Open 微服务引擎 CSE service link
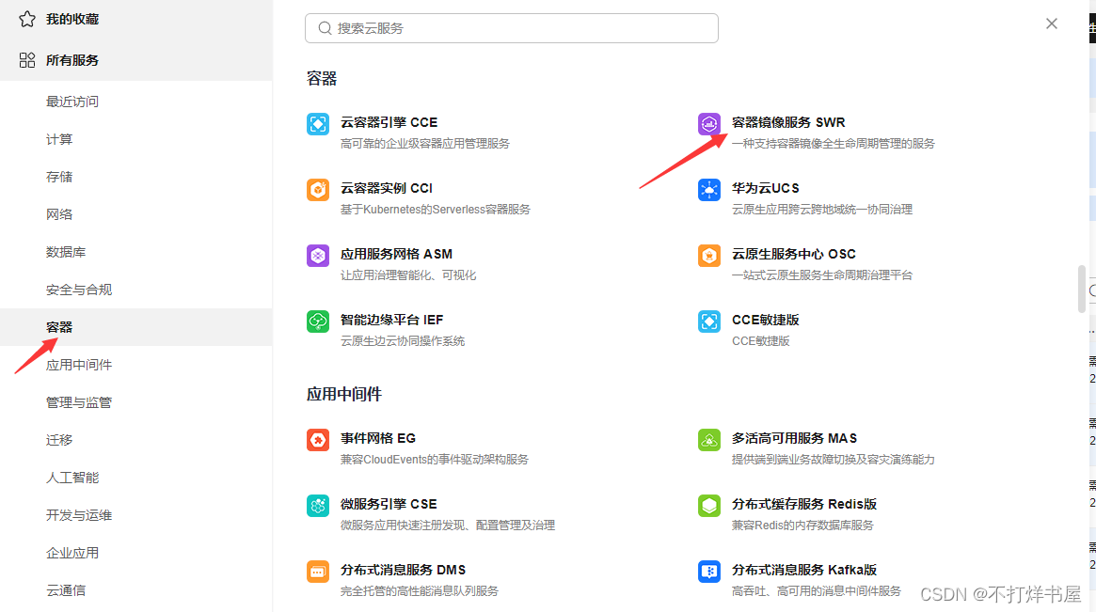The width and height of the screenshot is (1096, 612). (389, 504)
